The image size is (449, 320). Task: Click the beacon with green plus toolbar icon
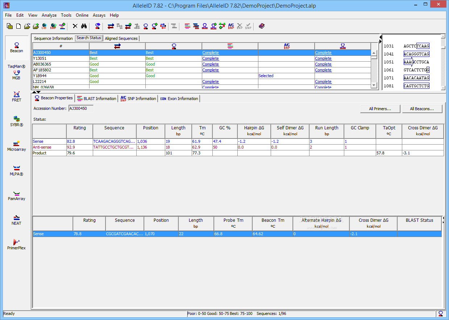pos(154,26)
